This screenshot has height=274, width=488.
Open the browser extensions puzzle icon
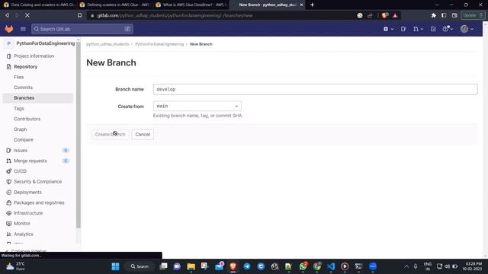434,15
